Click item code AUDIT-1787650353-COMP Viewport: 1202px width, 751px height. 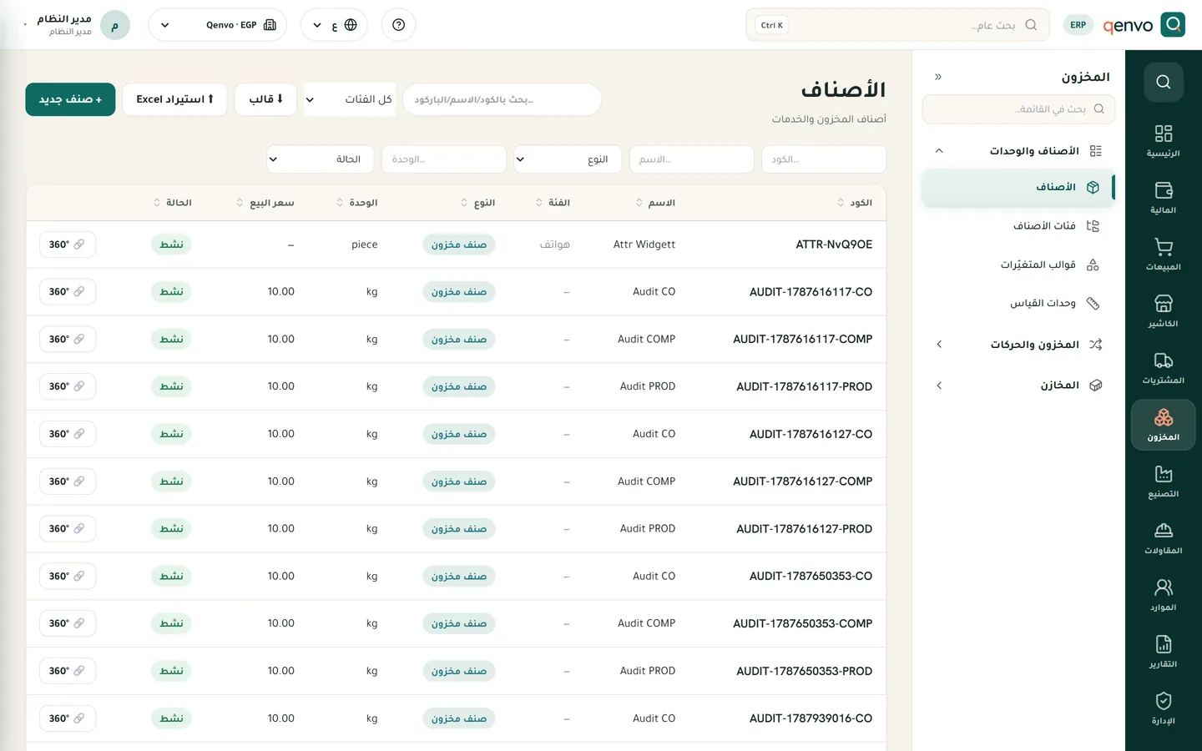[x=802, y=624]
